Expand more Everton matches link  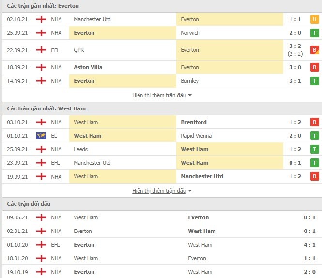pos(159,95)
